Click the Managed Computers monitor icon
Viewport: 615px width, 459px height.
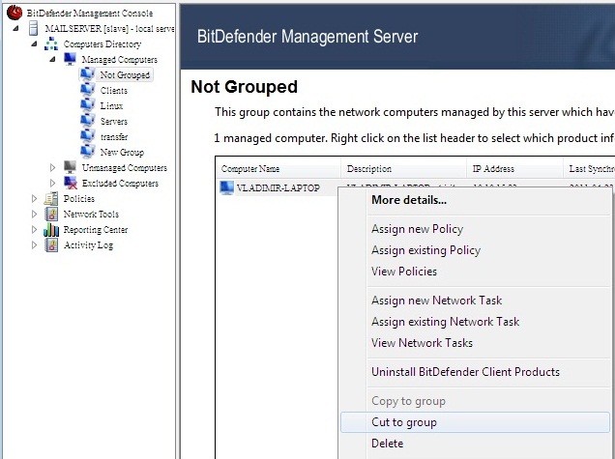70,59
